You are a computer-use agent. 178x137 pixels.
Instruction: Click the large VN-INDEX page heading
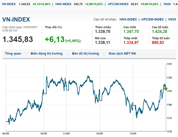click(x=16, y=19)
